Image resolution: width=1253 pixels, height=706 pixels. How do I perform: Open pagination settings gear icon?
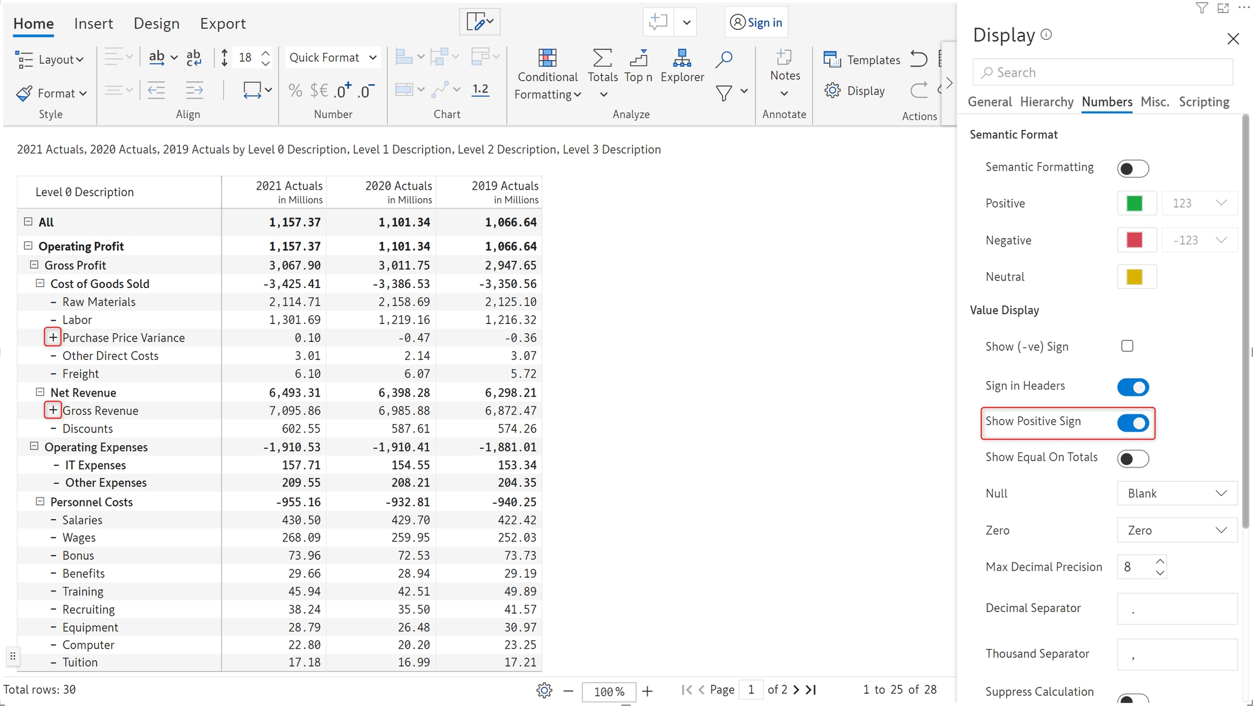pyautogui.click(x=544, y=690)
